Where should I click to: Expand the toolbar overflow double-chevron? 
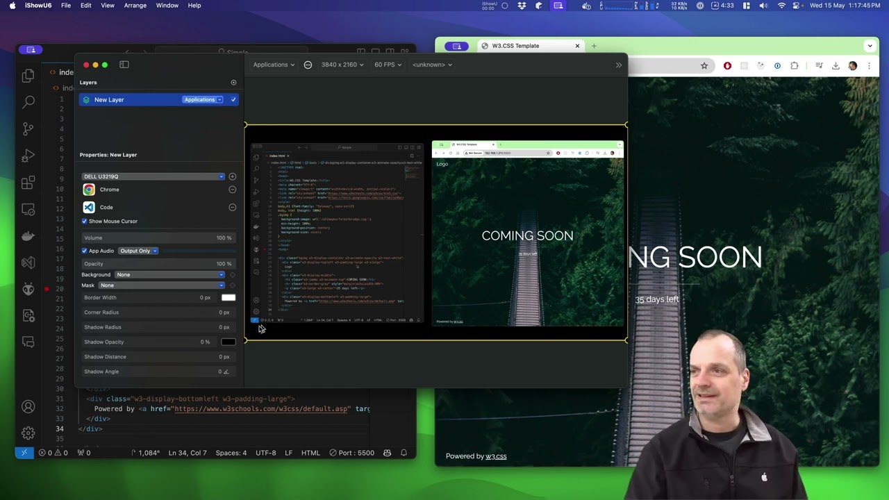[619, 65]
